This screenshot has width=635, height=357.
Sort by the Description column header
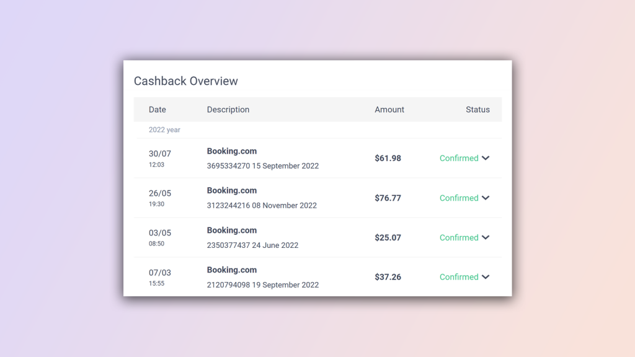[x=228, y=110]
